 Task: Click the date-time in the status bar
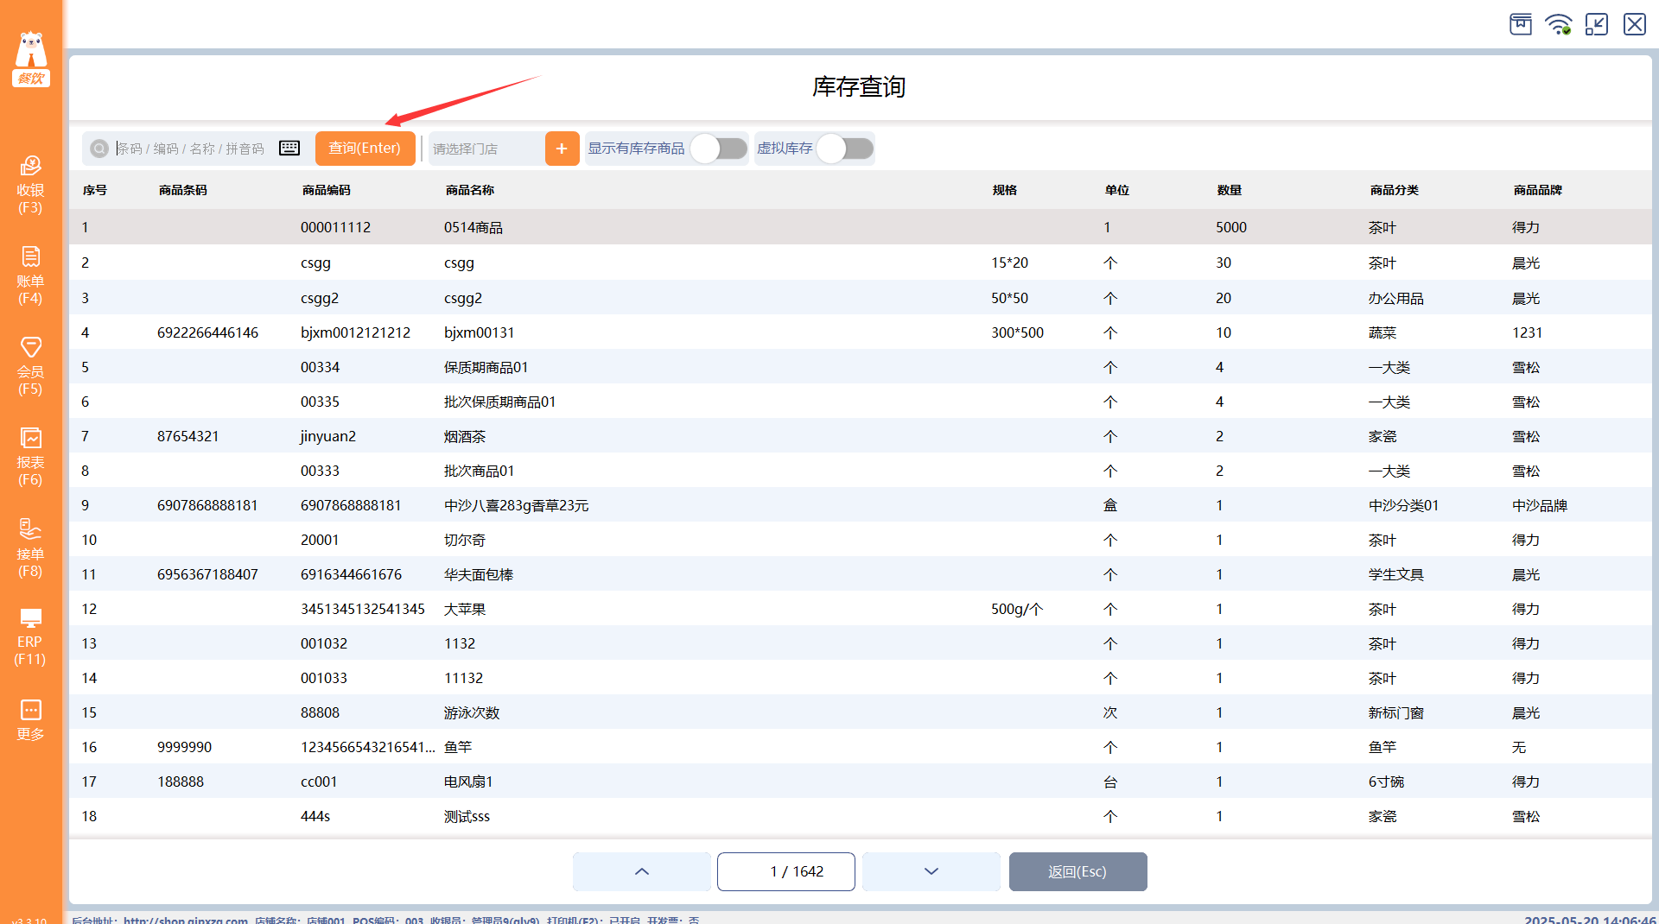click(x=1590, y=919)
